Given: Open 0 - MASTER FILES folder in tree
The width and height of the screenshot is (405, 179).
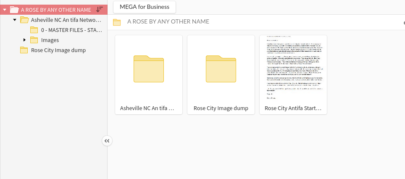Looking at the screenshot, I should point(71,30).
